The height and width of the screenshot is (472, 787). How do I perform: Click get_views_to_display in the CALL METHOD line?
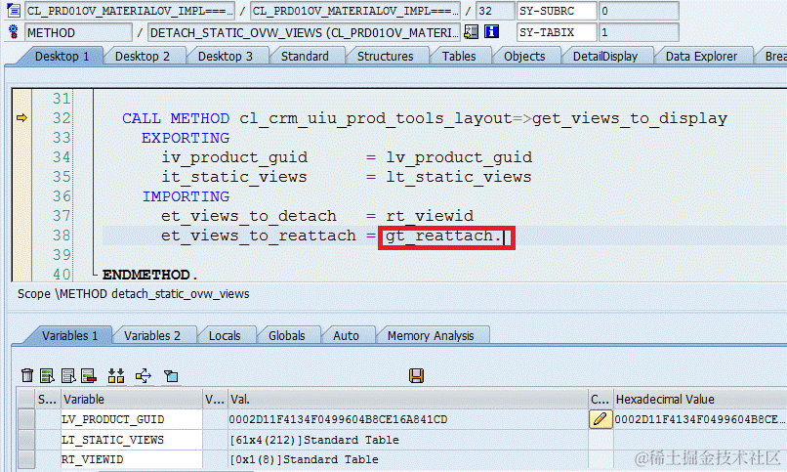(630, 118)
